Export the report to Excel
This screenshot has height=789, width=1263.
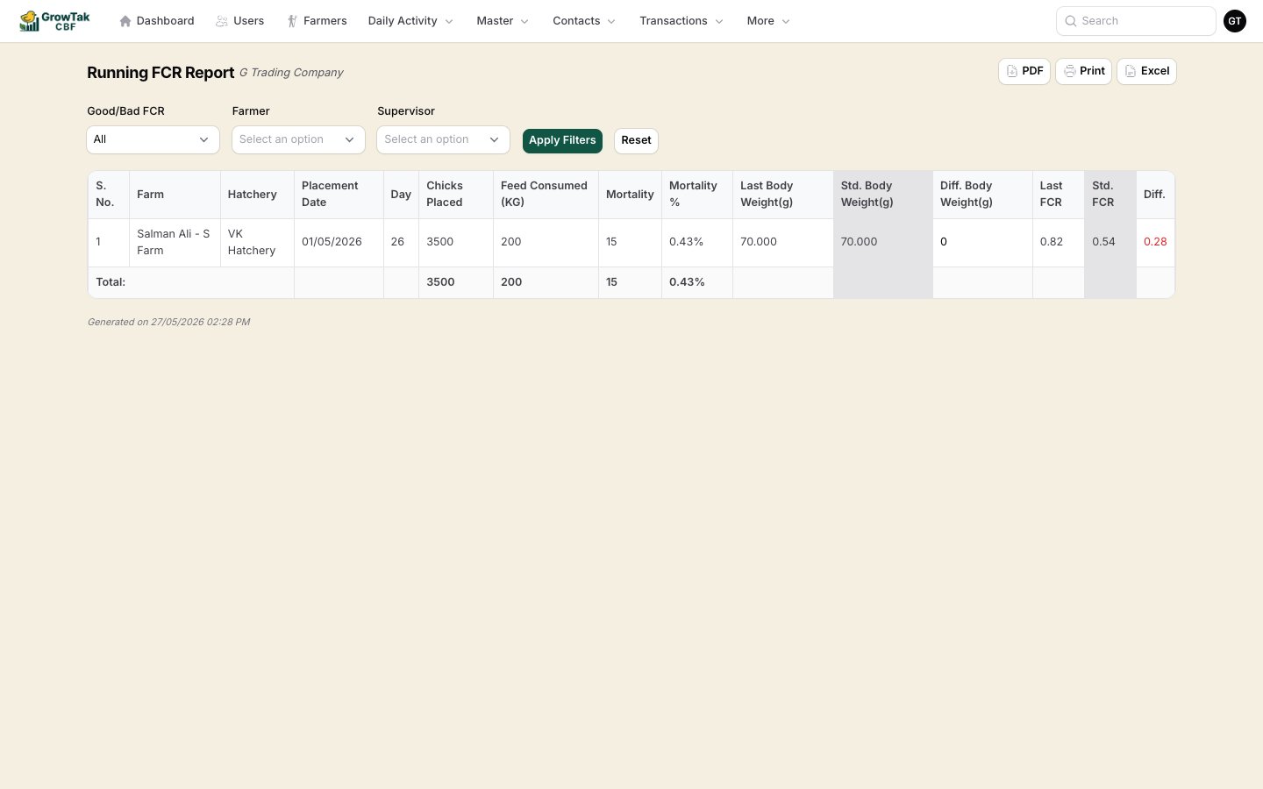(1146, 71)
